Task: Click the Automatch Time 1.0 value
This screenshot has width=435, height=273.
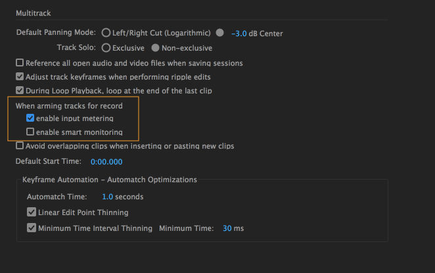Action: point(108,197)
